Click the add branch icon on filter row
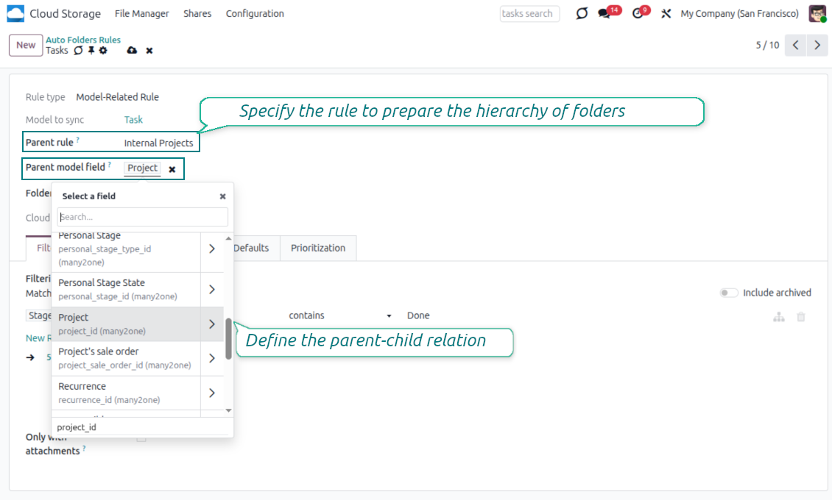Image resolution: width=832 pixels, height=500 pixels. pos(778,317)
